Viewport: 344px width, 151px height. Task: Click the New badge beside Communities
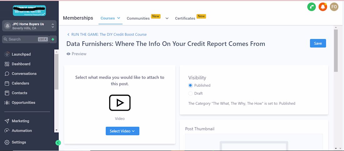(156, 16)
